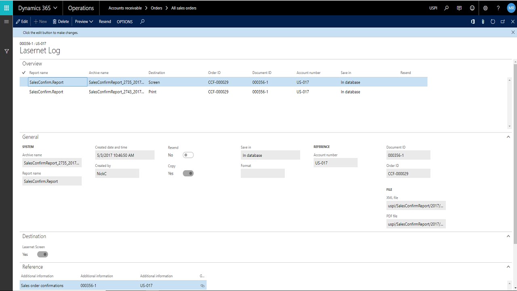The image size is (517, 291).
Task: Toggle the Copy switch
Action: (188, 173)
